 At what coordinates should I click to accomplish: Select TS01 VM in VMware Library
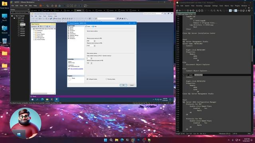point(22,27)
